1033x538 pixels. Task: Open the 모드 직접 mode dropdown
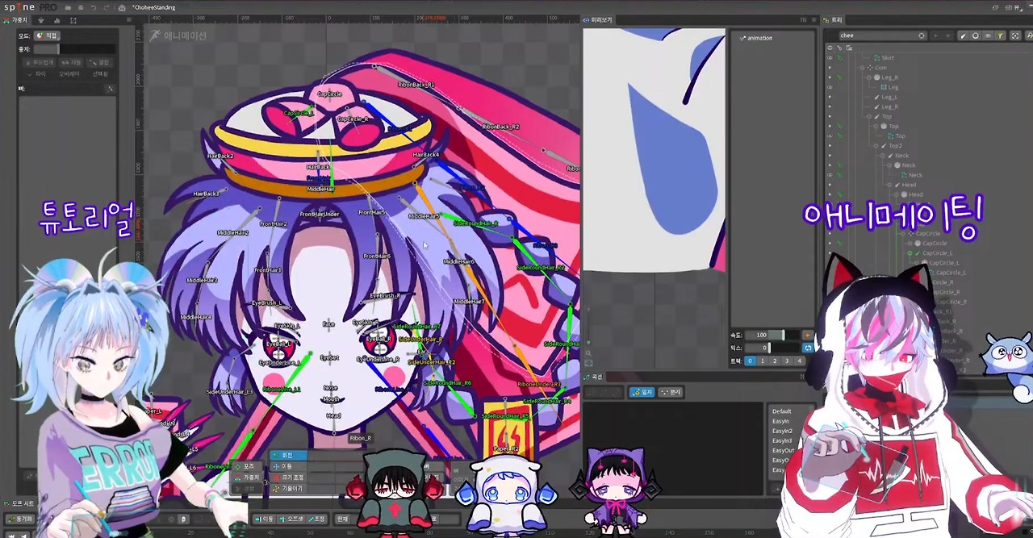point(47,35)
